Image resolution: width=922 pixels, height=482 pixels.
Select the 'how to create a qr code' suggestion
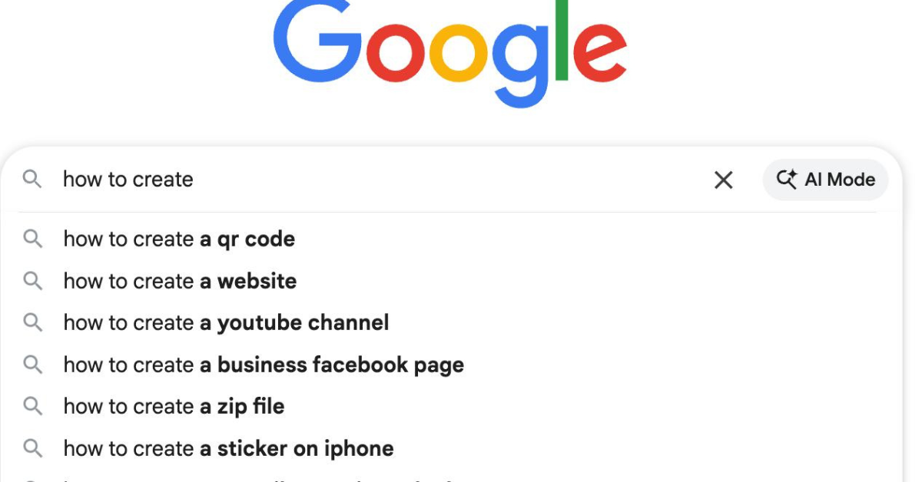(179, 239)
